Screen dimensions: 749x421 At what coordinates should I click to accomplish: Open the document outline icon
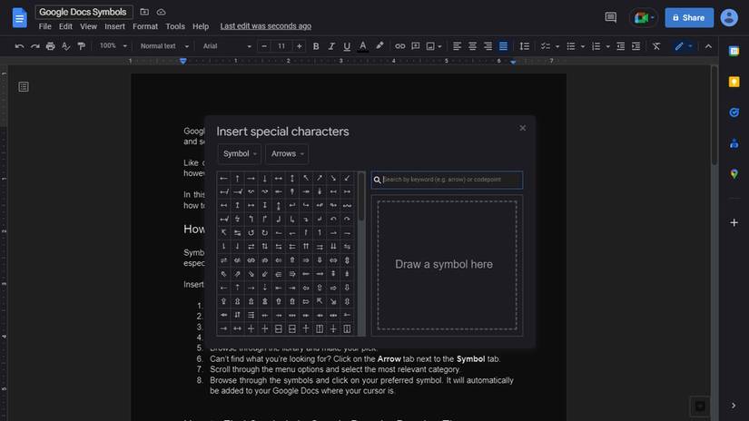pos(24,86)
